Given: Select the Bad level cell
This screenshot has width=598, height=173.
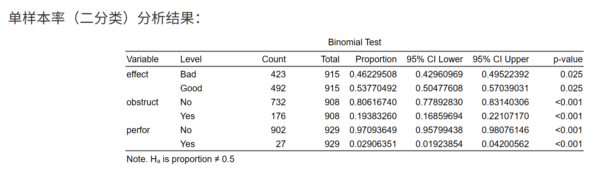Looking at the screenshot, I should pyautogui.click(x=188, y=74).
